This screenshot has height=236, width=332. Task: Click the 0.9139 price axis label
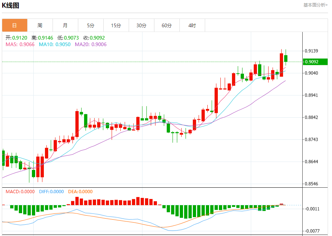pos(311,51)
